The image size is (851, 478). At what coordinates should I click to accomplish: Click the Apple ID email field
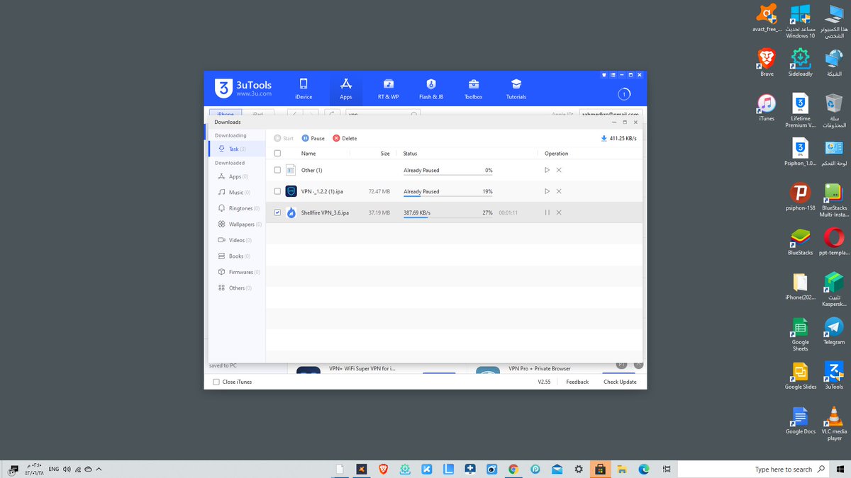click(x=610, y=113)
